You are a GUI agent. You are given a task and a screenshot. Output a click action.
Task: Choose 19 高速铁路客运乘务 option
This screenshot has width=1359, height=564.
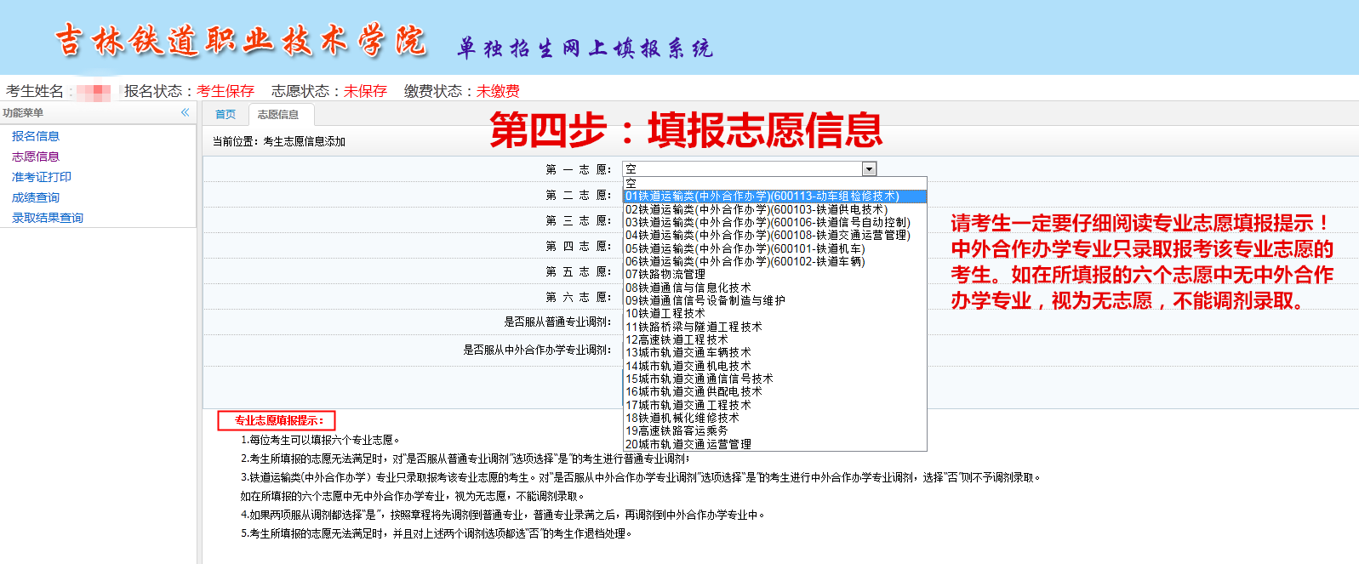click(677, 430)
